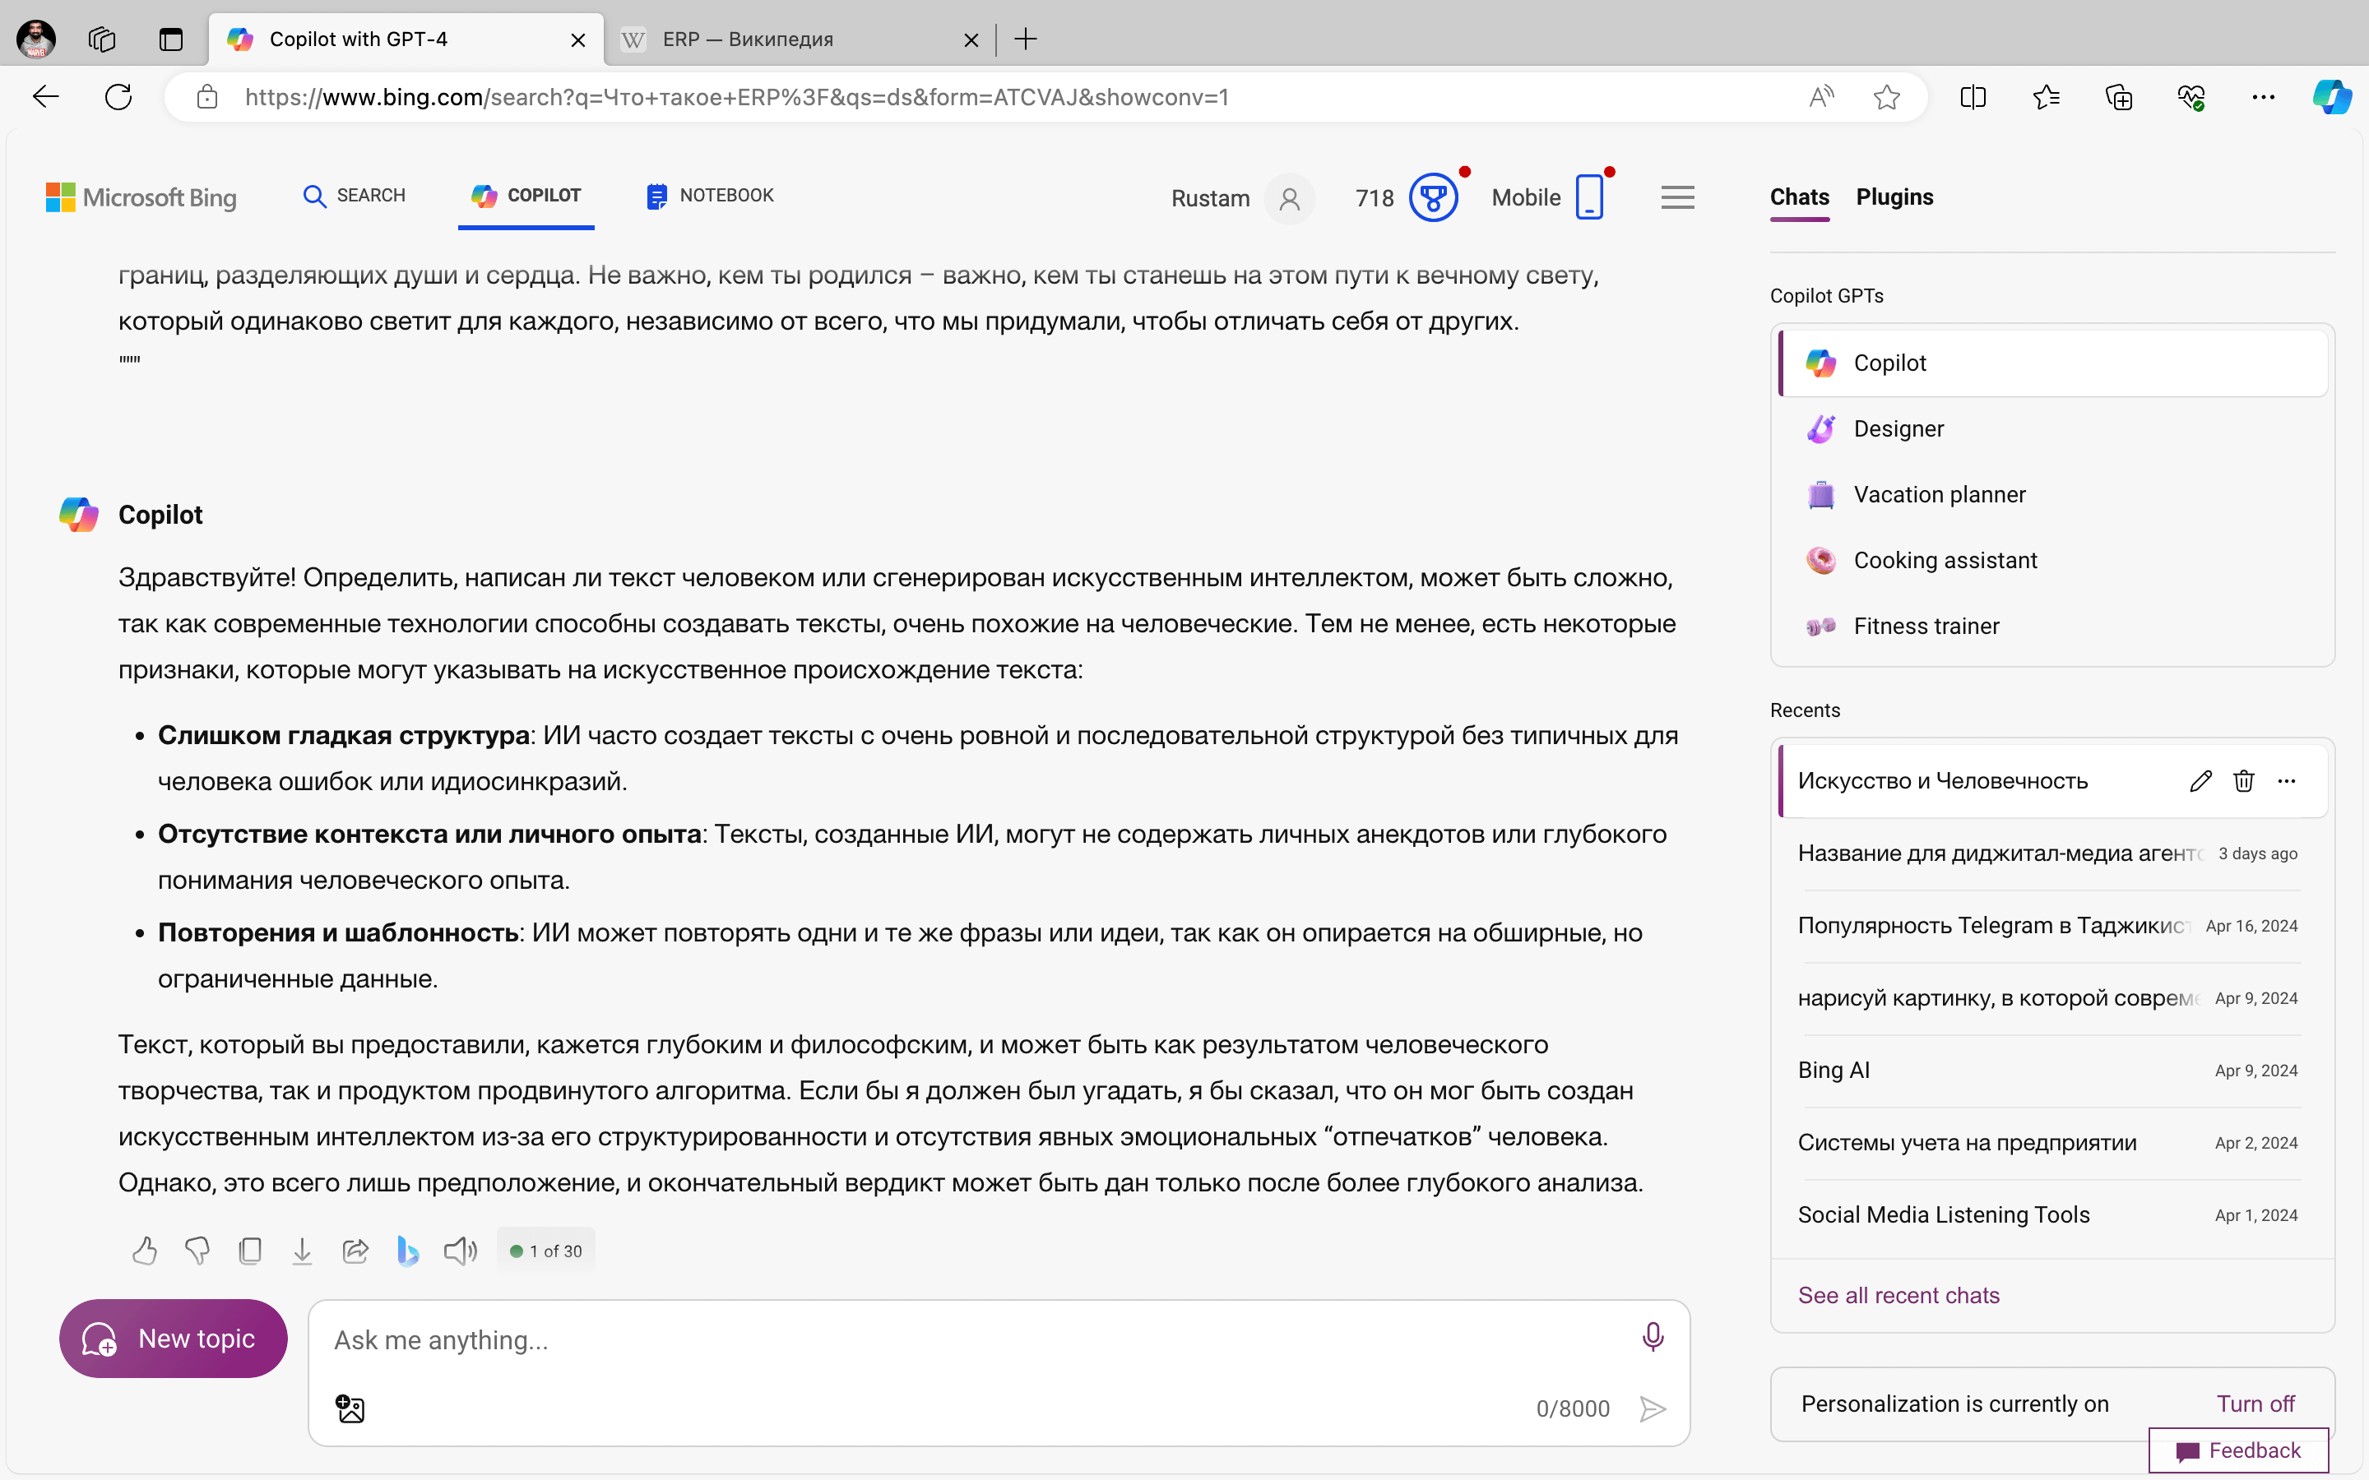Viewport: 2369px width, 1480px height.
Task: Select the COPILOT tab
Action: [526, 196]
